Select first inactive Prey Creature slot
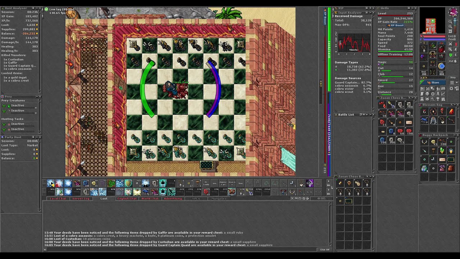 click(20, 105)
